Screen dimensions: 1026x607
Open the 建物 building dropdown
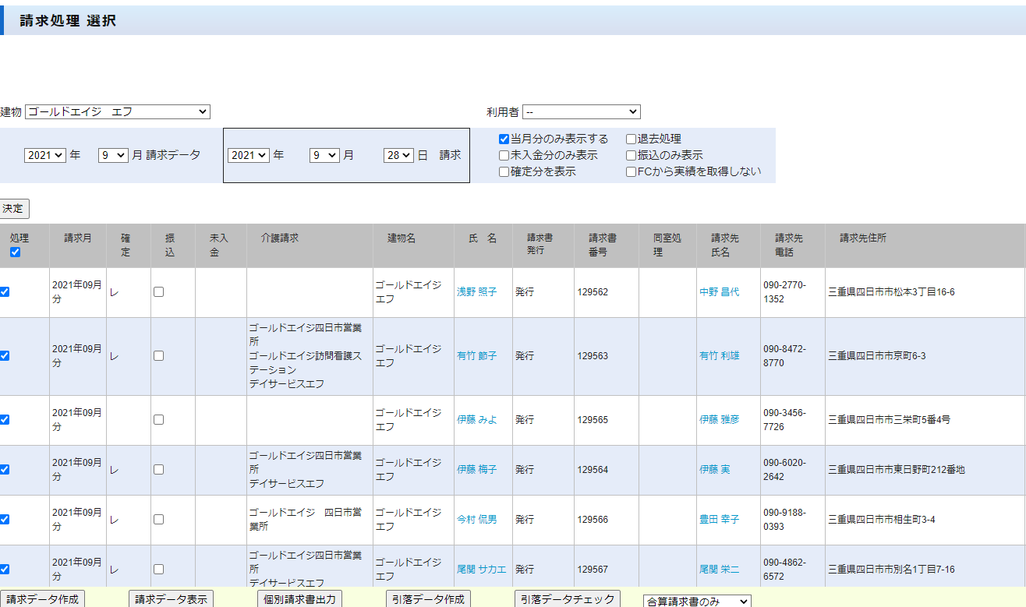(x=118, y=112)
